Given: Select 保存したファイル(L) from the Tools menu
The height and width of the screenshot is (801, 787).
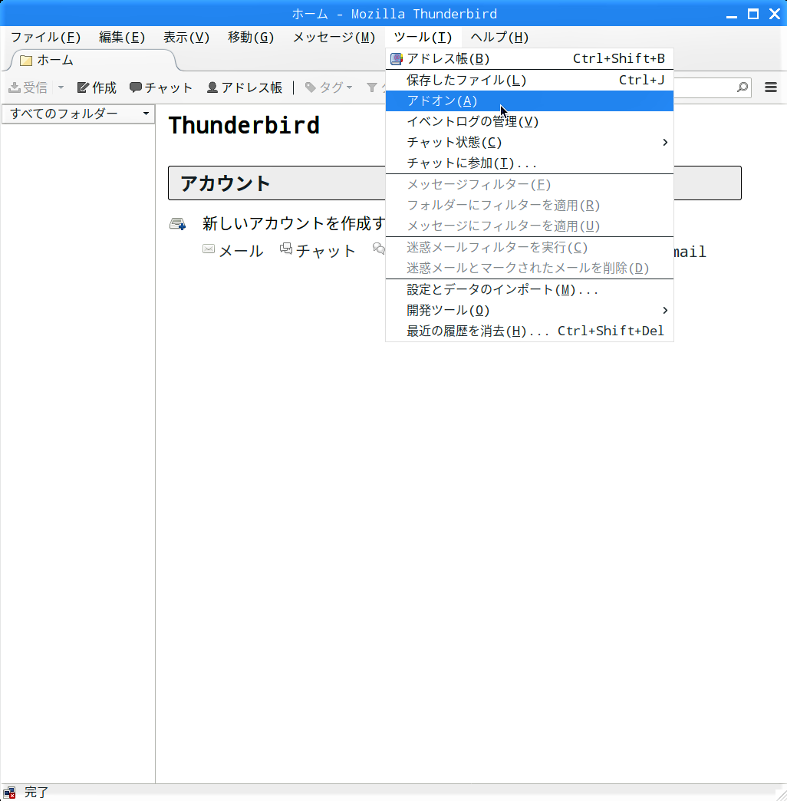Looking at the screenshot, I should [x=529, y=81].
